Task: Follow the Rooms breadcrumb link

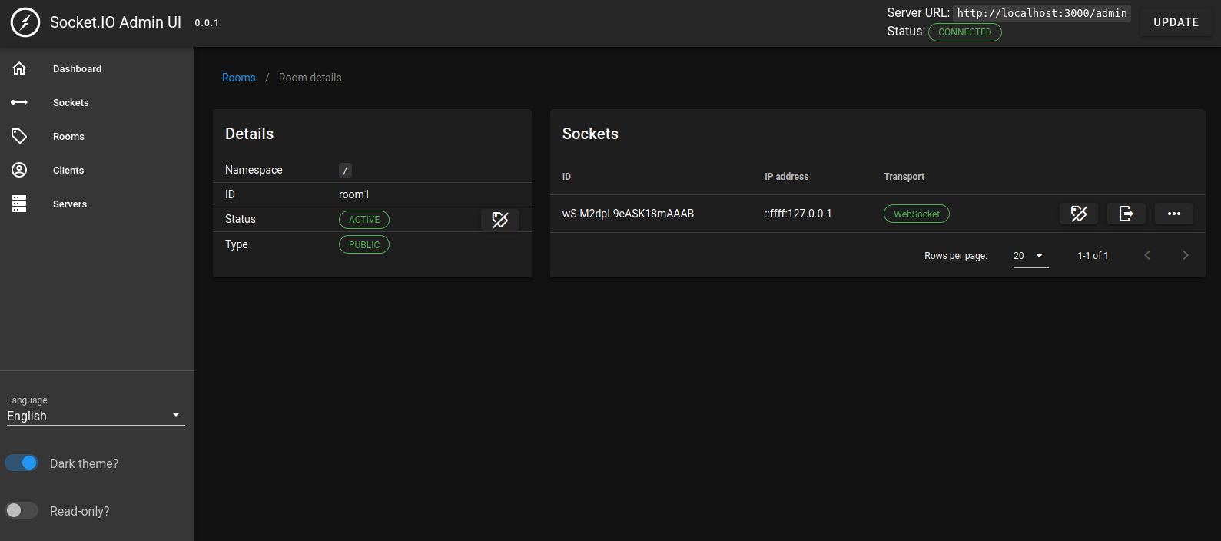Action: point(238,78)
